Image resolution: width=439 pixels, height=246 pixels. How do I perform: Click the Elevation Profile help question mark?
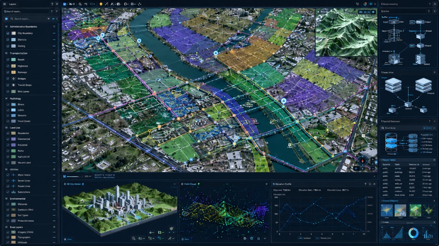(x=365, y=184)
